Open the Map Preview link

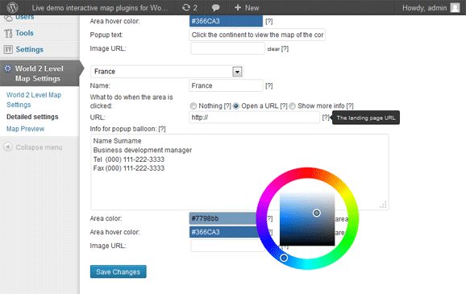click(x=26, y=129)
